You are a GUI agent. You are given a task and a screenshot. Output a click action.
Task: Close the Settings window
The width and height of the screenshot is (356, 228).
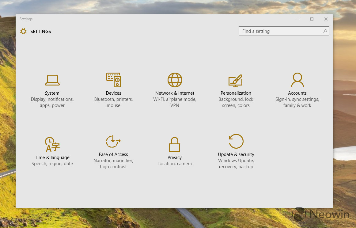click(x=326, y=19)
